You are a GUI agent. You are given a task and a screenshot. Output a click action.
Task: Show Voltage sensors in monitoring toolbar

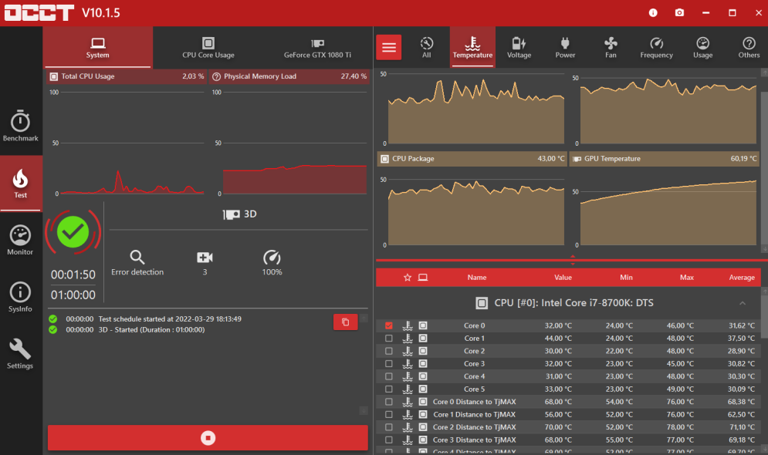[519, 48]
